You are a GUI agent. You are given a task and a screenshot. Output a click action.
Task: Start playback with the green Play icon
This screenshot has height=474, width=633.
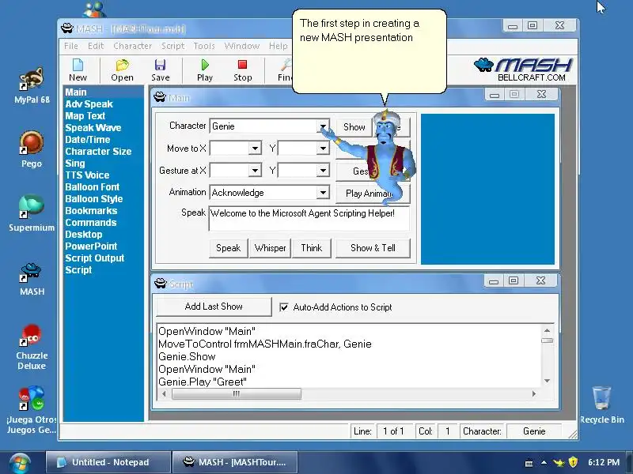tap(205, 70)
